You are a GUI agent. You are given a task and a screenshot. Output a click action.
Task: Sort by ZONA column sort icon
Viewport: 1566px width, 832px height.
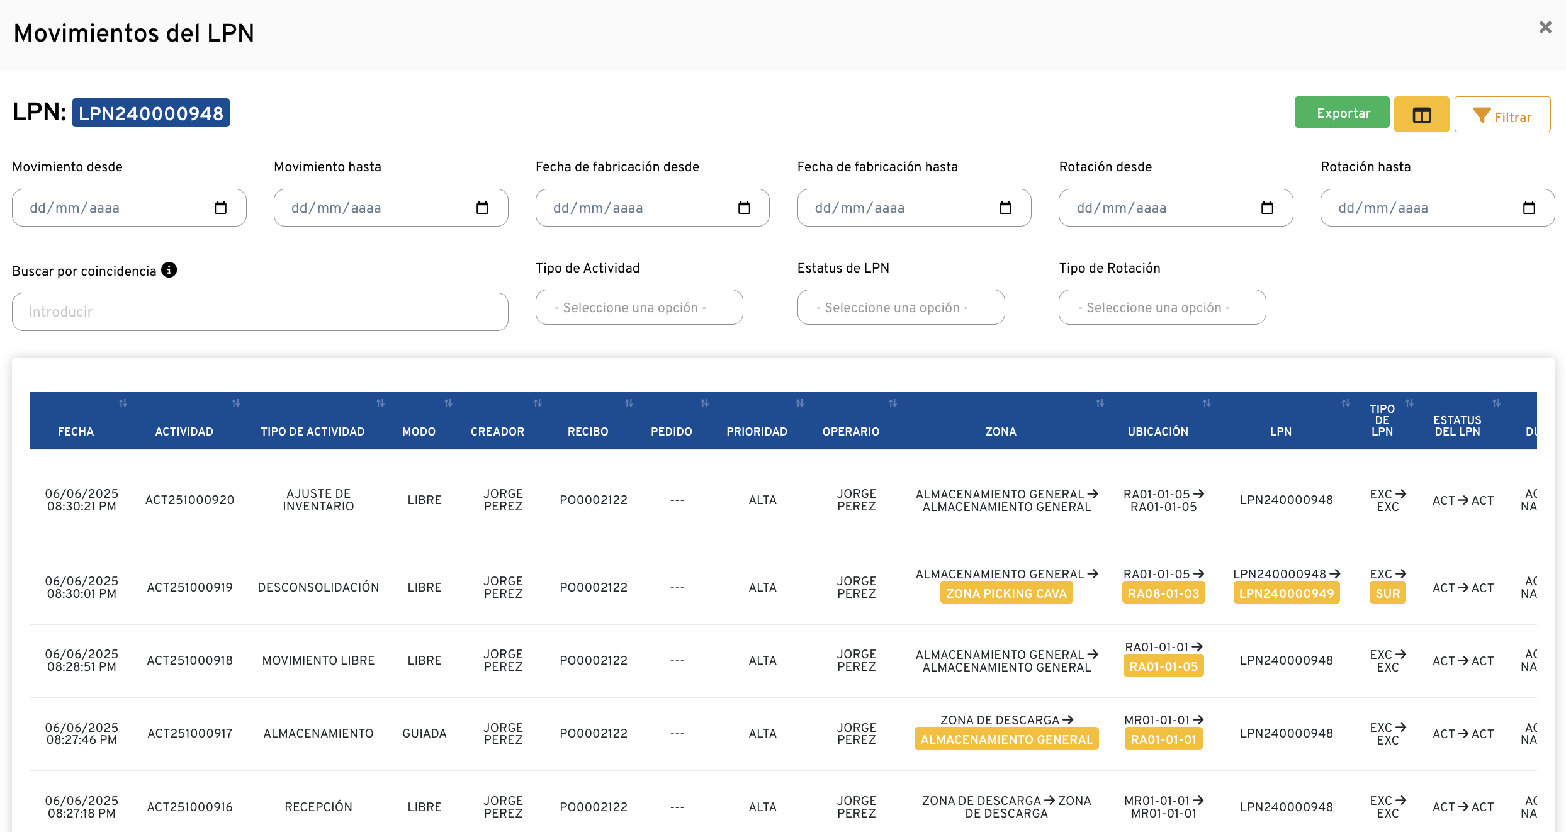pos(1100,403)
